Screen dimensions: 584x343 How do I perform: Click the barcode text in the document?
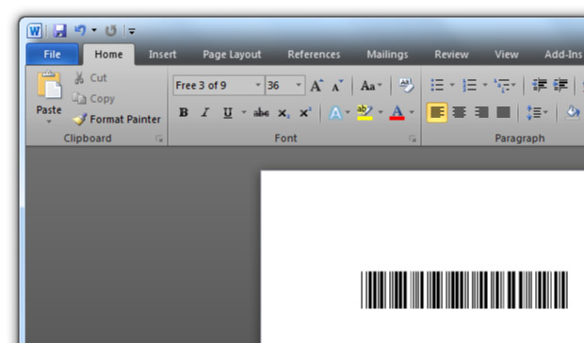(464, 289)
